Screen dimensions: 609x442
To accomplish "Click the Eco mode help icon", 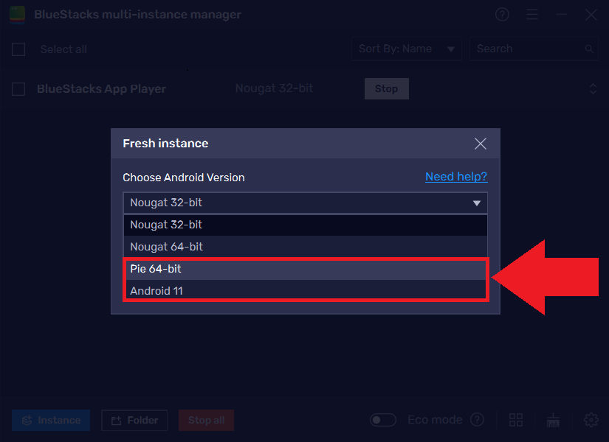I will pos(477,419).
